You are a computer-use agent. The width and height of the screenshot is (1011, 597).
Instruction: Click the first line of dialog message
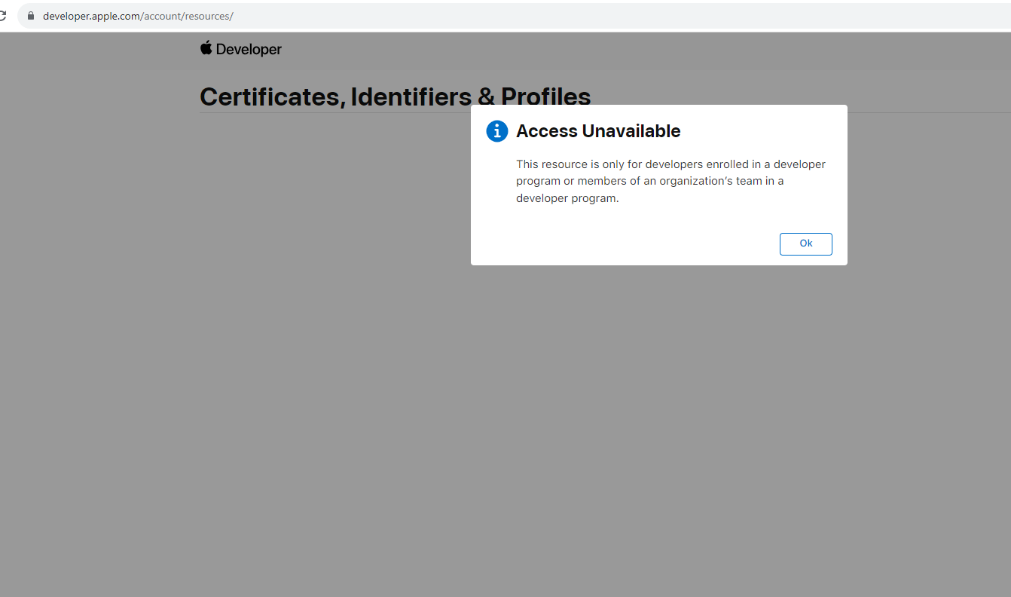(670, 164)
